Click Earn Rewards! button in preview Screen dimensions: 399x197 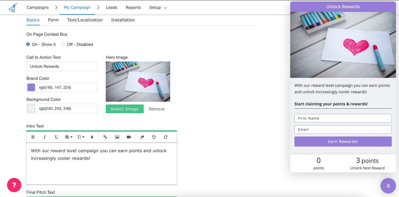click(343, 141)
